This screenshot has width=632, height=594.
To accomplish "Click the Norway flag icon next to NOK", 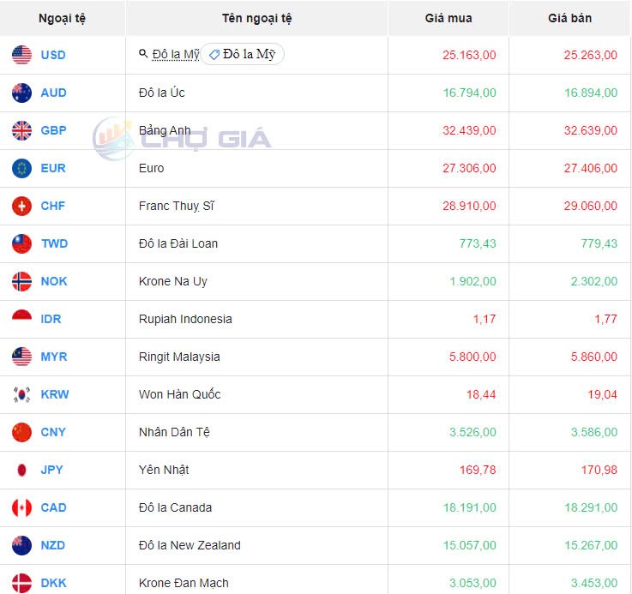I will pos(21,281).
